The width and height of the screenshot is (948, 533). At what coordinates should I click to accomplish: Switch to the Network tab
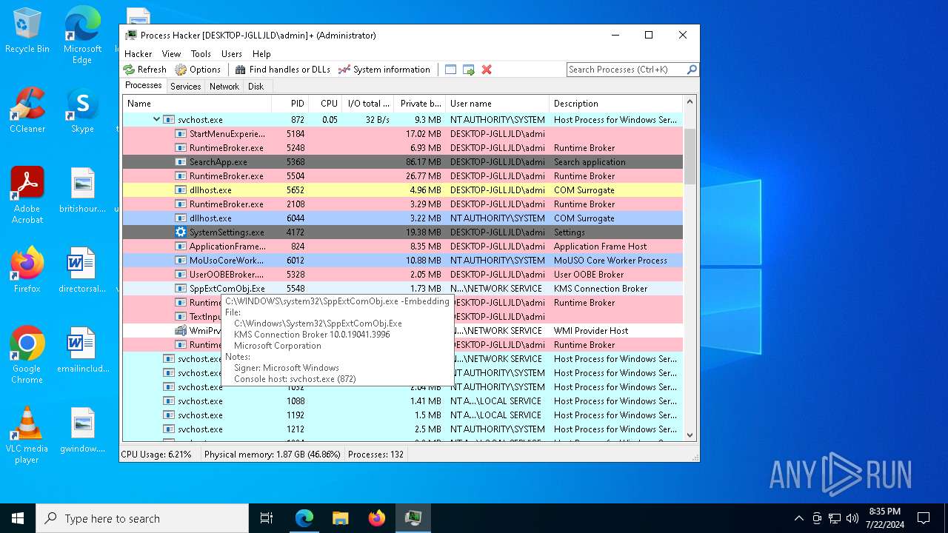pos(224,87)
